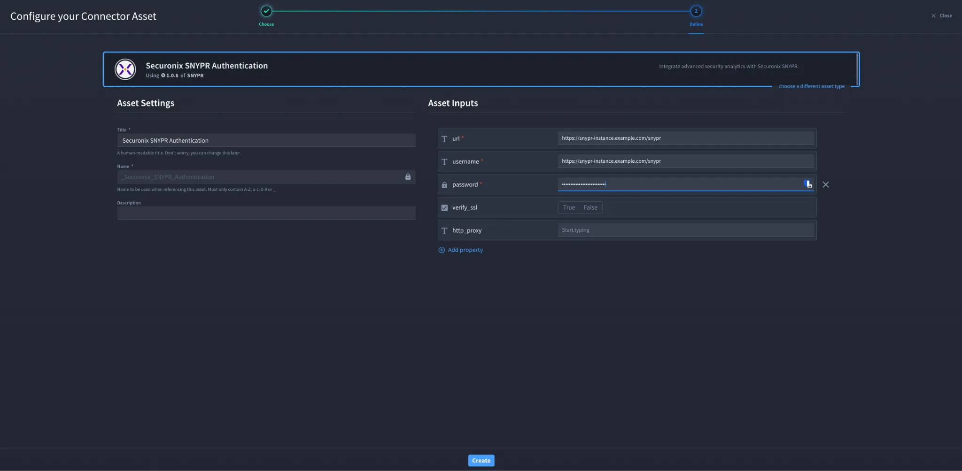Set verify_ssl to False
The height and width of the screenshot is (471, 962).
(x=590, y=207)
